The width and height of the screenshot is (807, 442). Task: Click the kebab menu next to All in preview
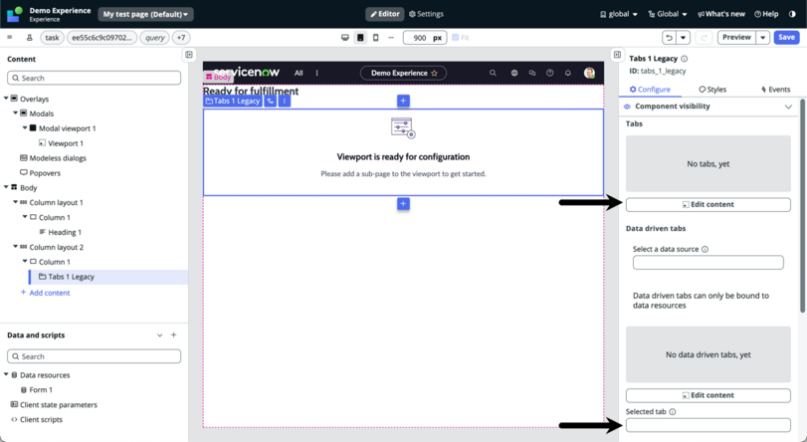coord(317,73)
